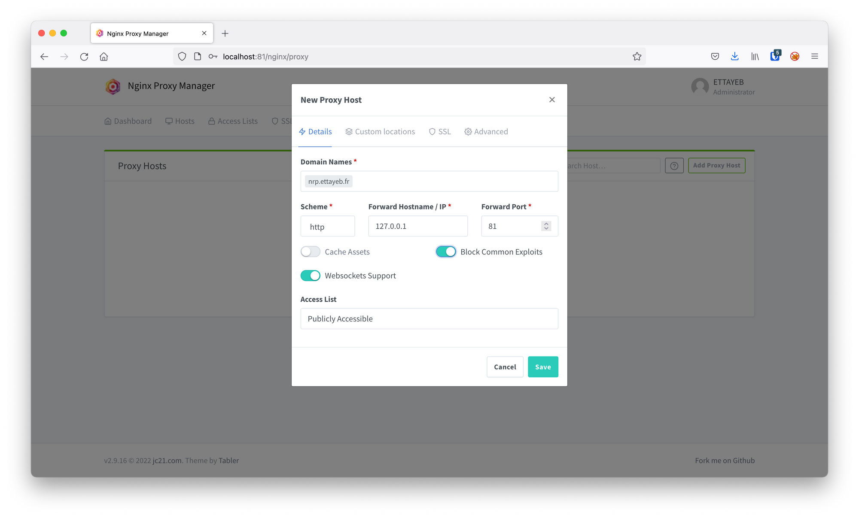Click the Save to Pocket icon
Image resolution: width=859 pixels, height=518 pixels.
[x=715, y=57]
